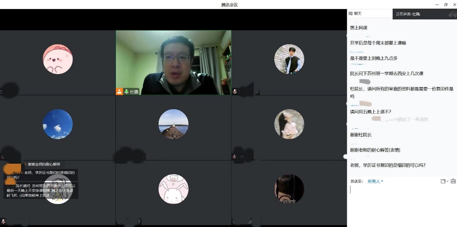Viewport: 457px width, 227px height.
Task: Click the logo icon in the speaking banner
Action: 452,14
